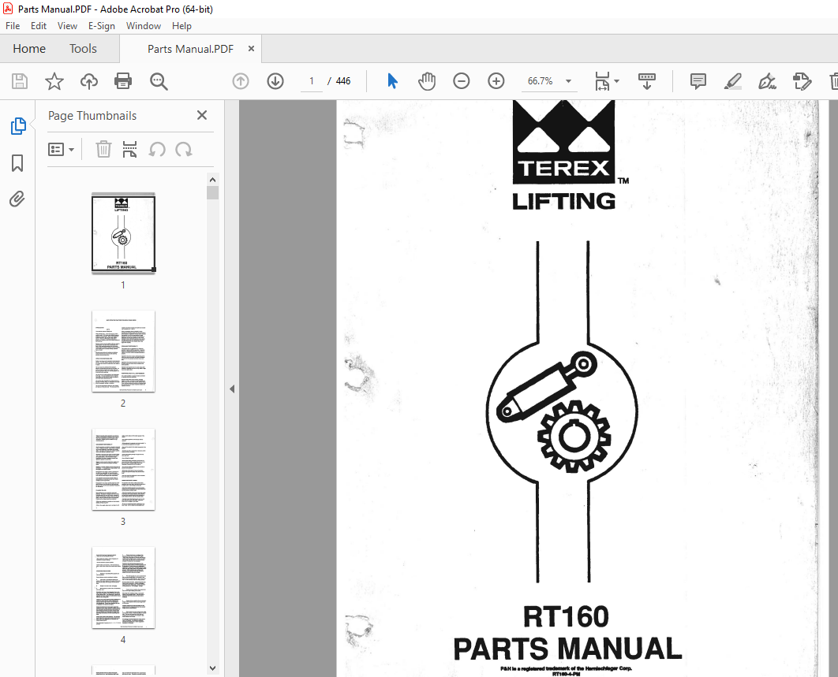Close the Parts Manual.PDF tab

[251, 49]
